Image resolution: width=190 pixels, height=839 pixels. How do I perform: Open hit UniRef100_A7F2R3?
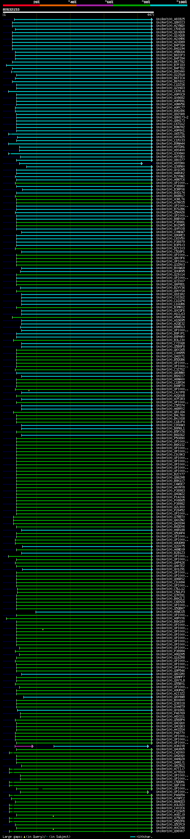[x=170, y=399]
